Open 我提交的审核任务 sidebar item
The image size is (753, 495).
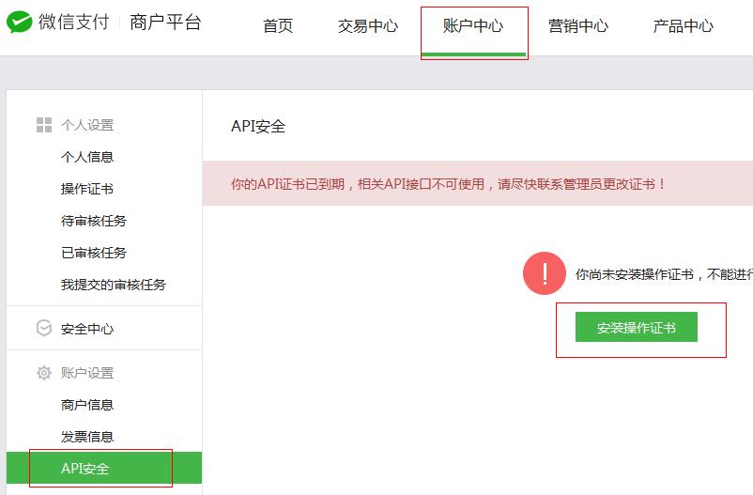(x=114, y=285)
